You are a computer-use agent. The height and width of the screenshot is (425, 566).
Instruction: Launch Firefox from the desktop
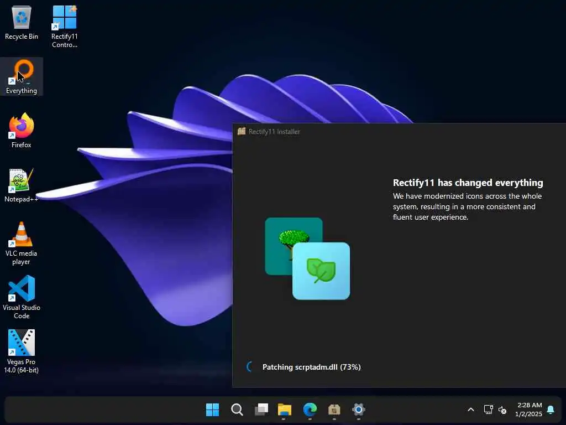click(x=22, y=131)
